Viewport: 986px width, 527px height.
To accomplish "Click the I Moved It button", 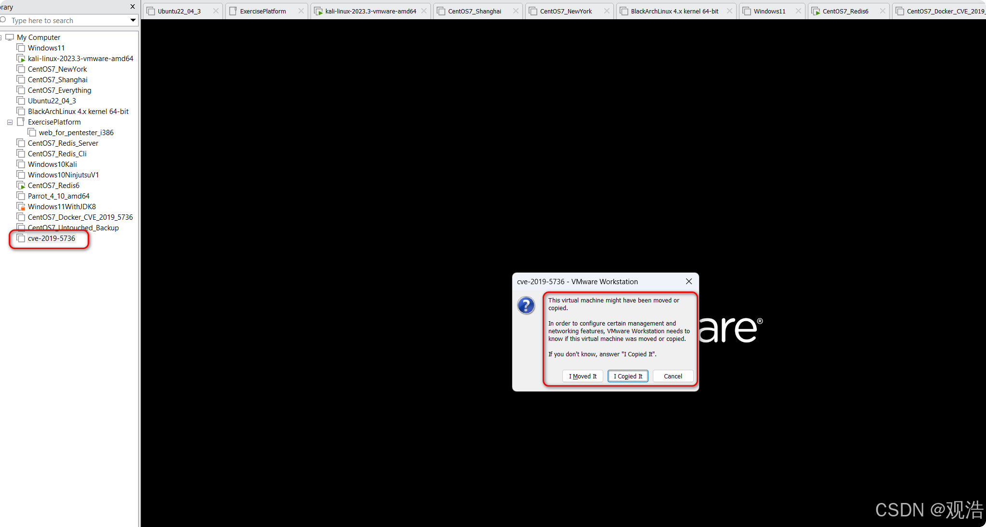I will pos(583,376).
